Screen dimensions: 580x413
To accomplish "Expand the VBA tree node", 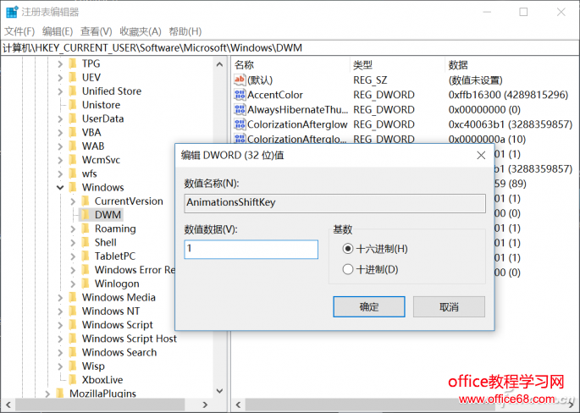I will tap(60, 132).
